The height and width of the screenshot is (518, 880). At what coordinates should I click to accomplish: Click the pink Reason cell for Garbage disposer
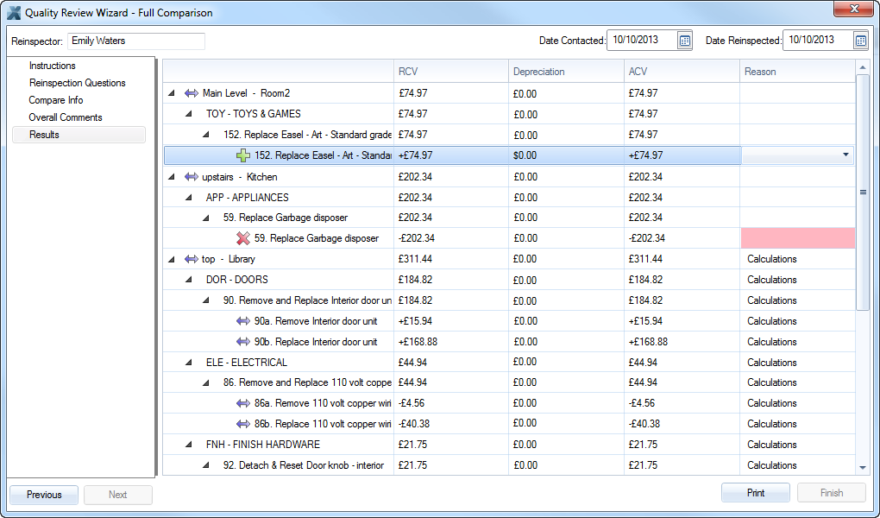[x=797, y=238]
